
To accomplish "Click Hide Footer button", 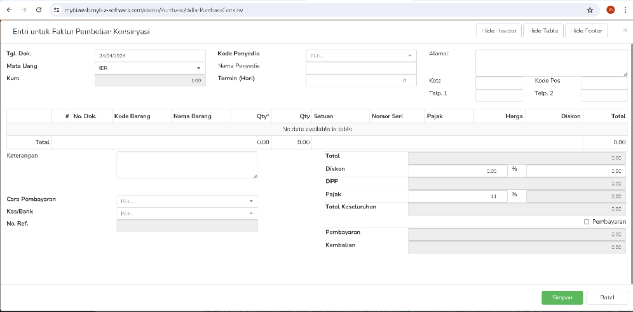I will click(x=586, y=31).
